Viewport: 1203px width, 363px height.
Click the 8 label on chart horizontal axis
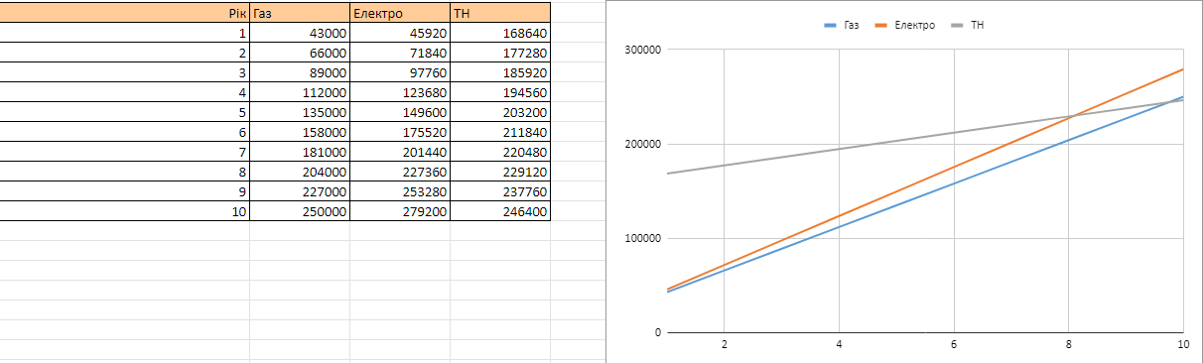[1069, 345]
